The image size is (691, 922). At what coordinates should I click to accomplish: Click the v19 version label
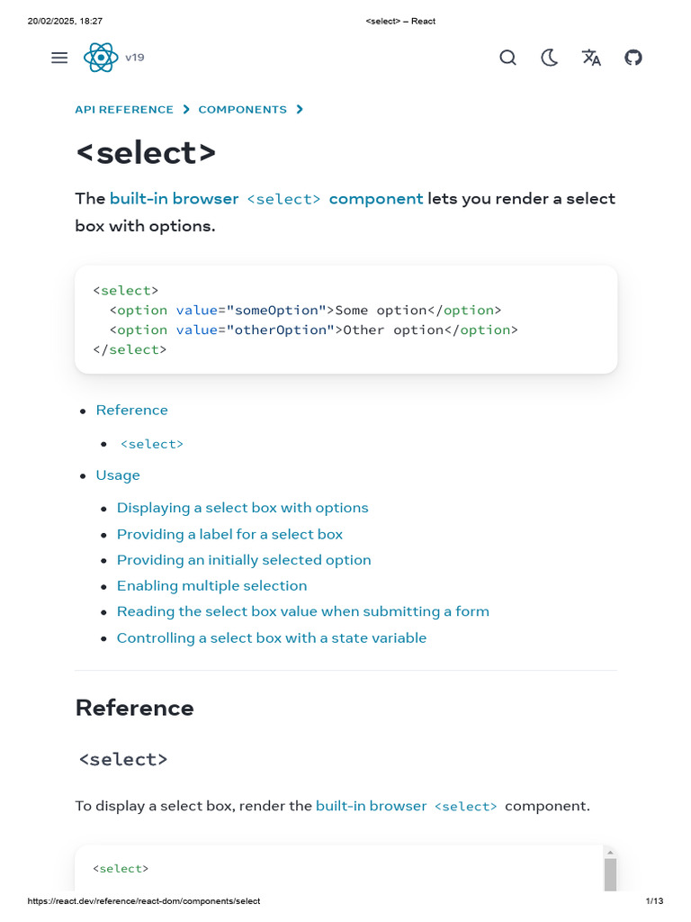135,58
